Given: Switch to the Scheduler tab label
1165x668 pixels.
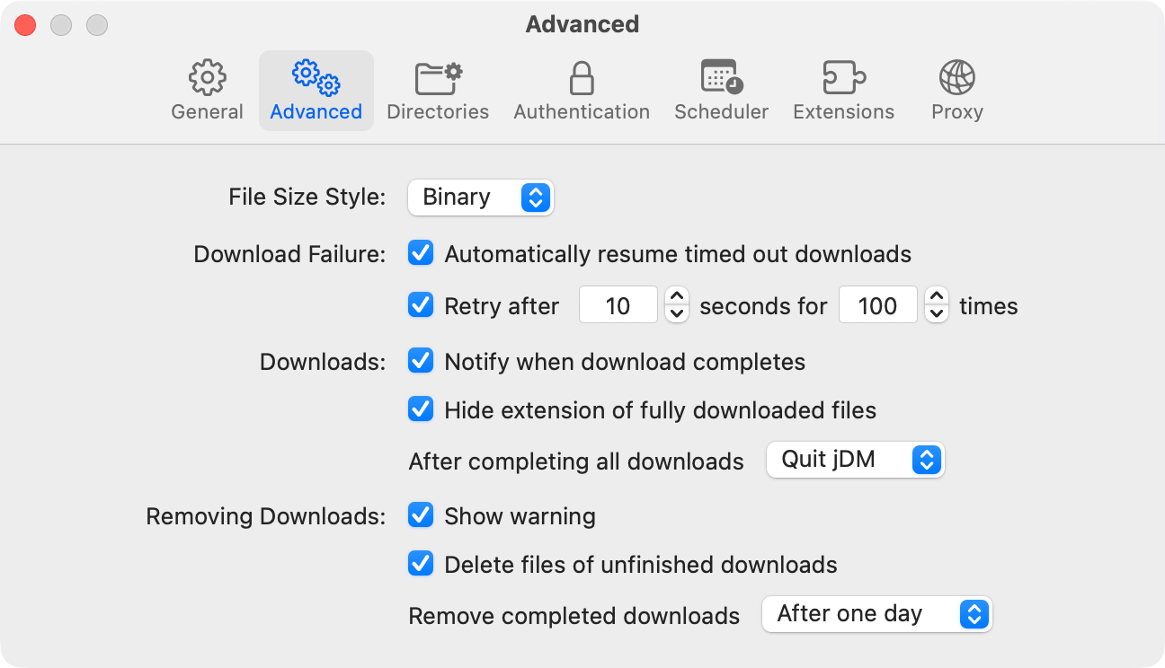Looking at the screenshot, I should pyautogui.click(x=721, y=112).
